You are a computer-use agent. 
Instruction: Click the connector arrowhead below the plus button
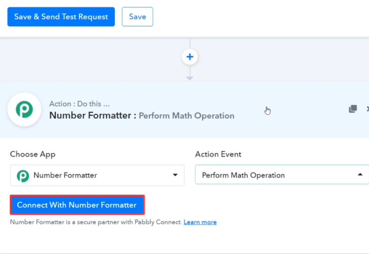pyautogui.click(x=190, y=78)
